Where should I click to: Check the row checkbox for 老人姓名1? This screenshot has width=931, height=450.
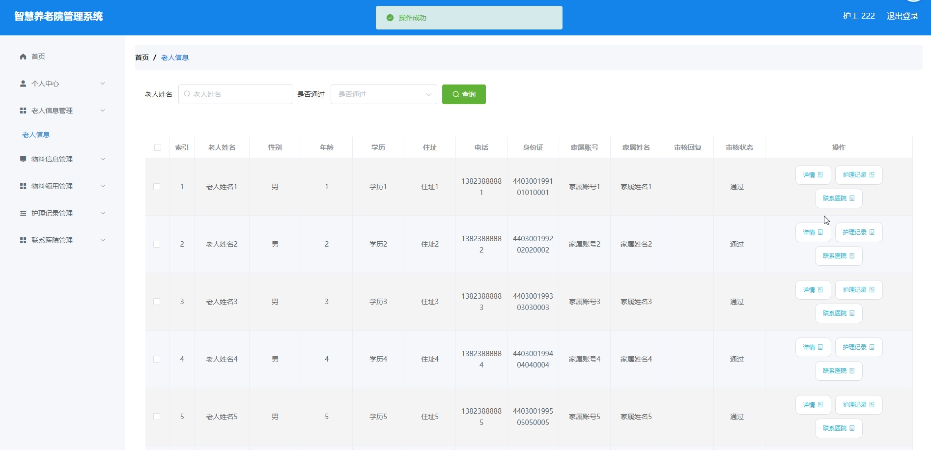point(157,187)
